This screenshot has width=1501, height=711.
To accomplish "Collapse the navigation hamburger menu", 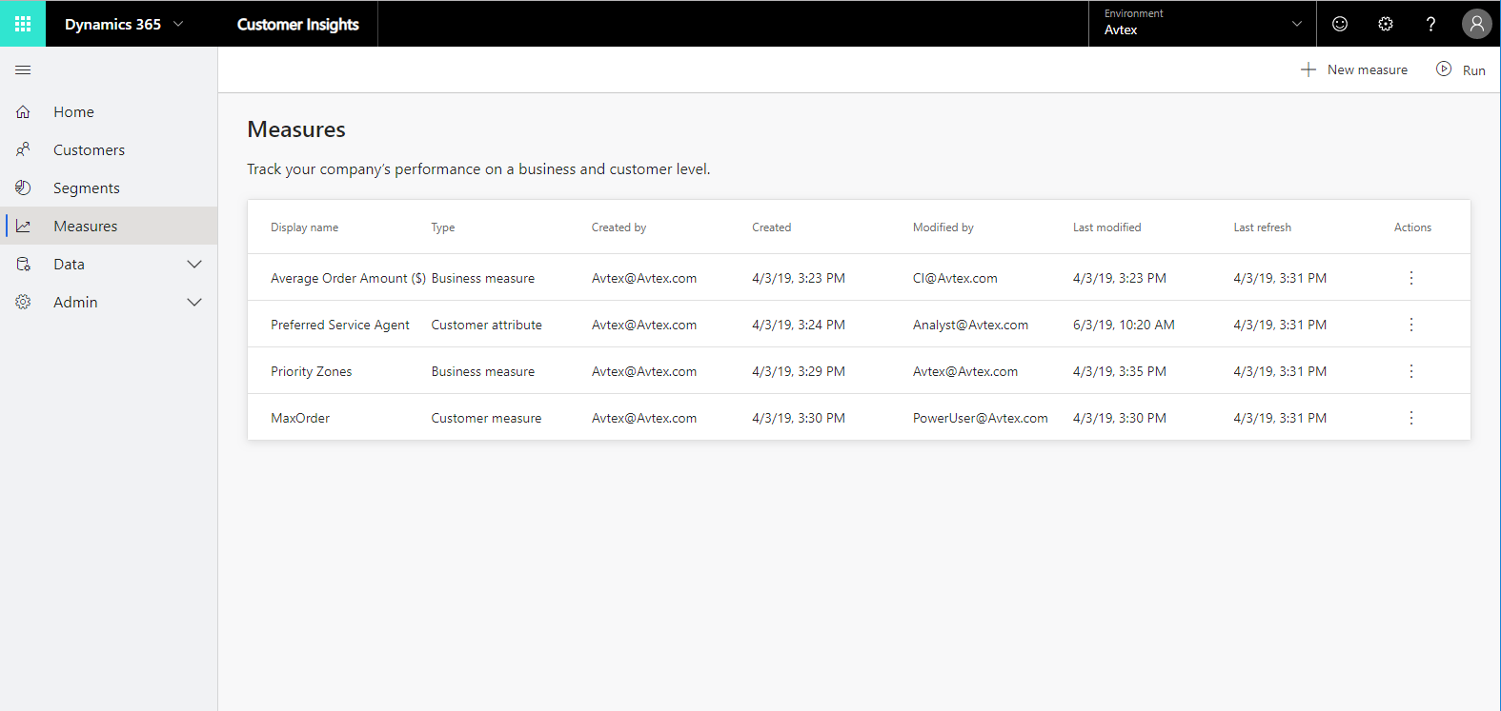I will (23, 70).
